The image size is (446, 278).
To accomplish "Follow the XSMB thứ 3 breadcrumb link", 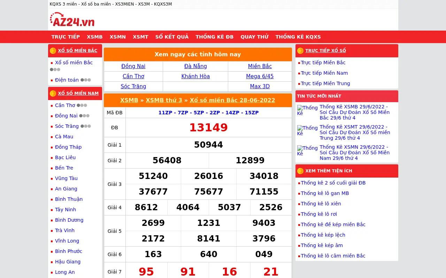I will click(x=164, y=100).
